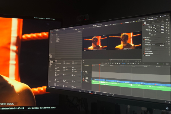Screen dimensions: 171x114
Task: Open the Effects tab in Inspector
Action: 153,22
